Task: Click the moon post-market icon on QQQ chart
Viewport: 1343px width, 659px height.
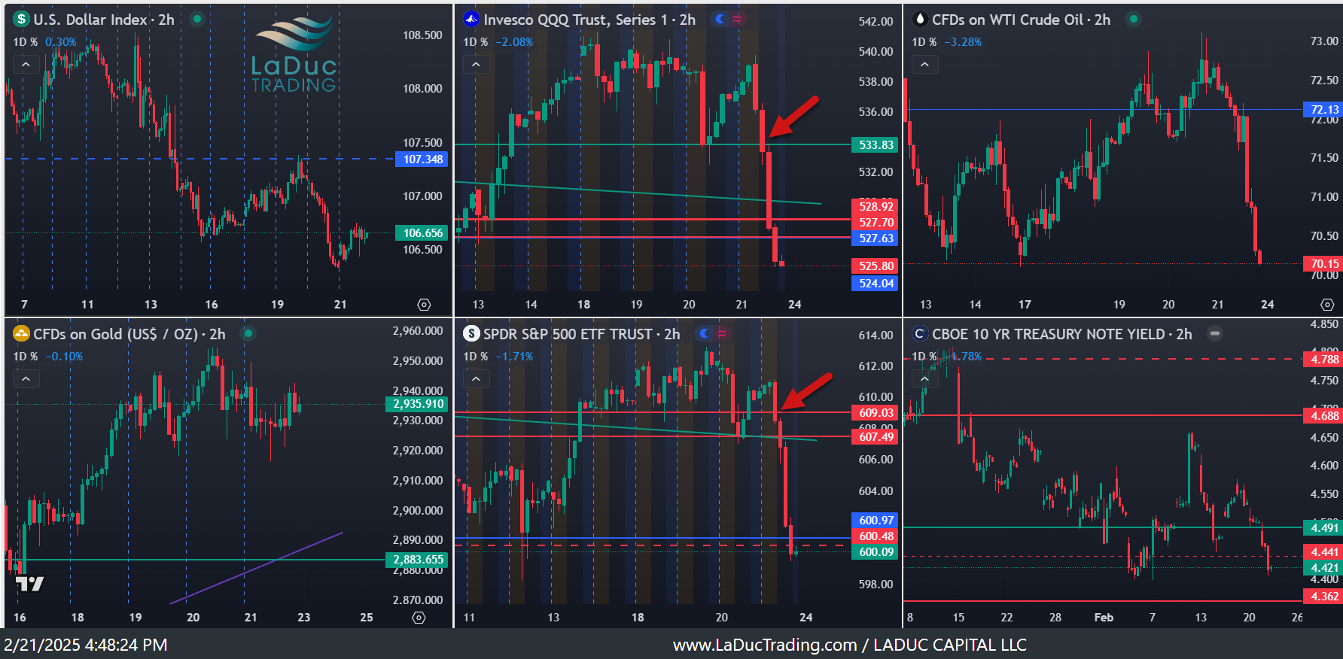Action: click(x=720, y=19)
